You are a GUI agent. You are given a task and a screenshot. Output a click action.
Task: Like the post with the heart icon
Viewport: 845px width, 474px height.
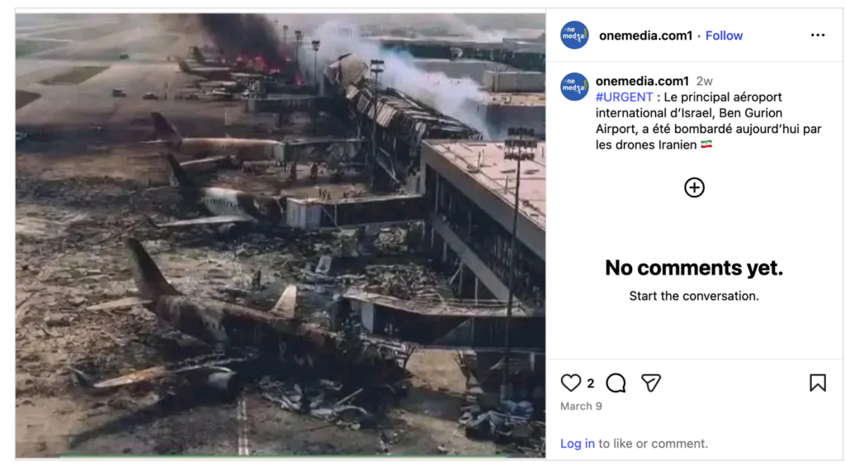[x=571, y=383]
